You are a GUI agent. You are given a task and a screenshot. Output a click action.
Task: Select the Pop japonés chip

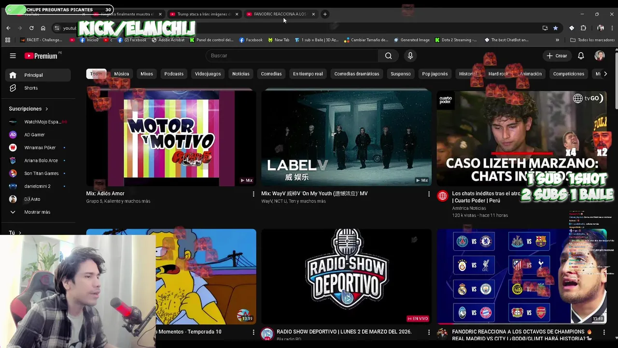tap(435, 74)
